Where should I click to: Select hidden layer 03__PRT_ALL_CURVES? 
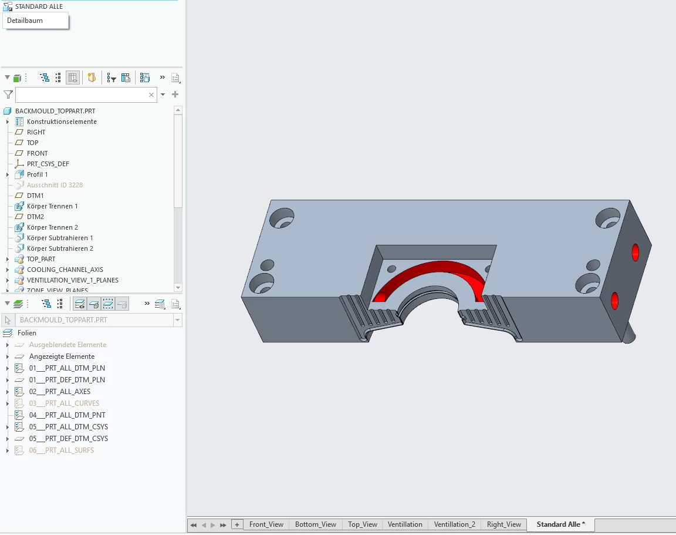[64, 403]
